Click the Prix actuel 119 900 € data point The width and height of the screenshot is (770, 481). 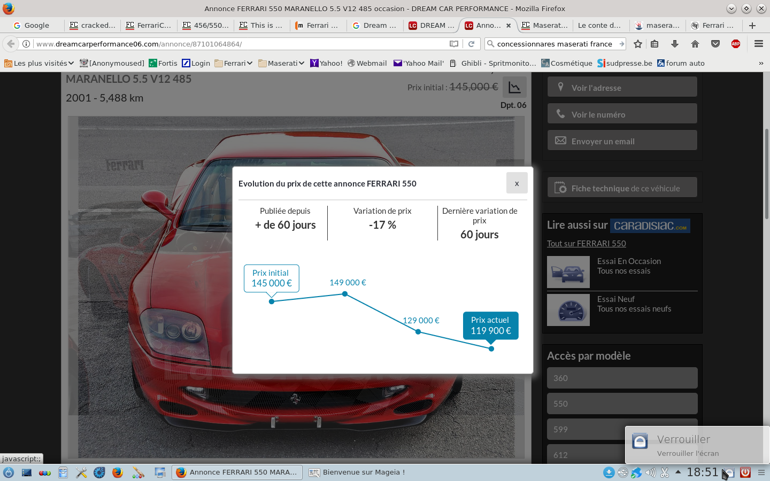click(491, 349)
